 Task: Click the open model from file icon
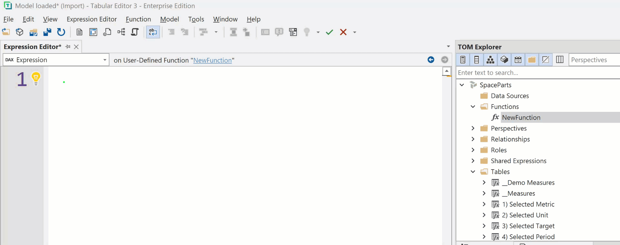[6, 32]
